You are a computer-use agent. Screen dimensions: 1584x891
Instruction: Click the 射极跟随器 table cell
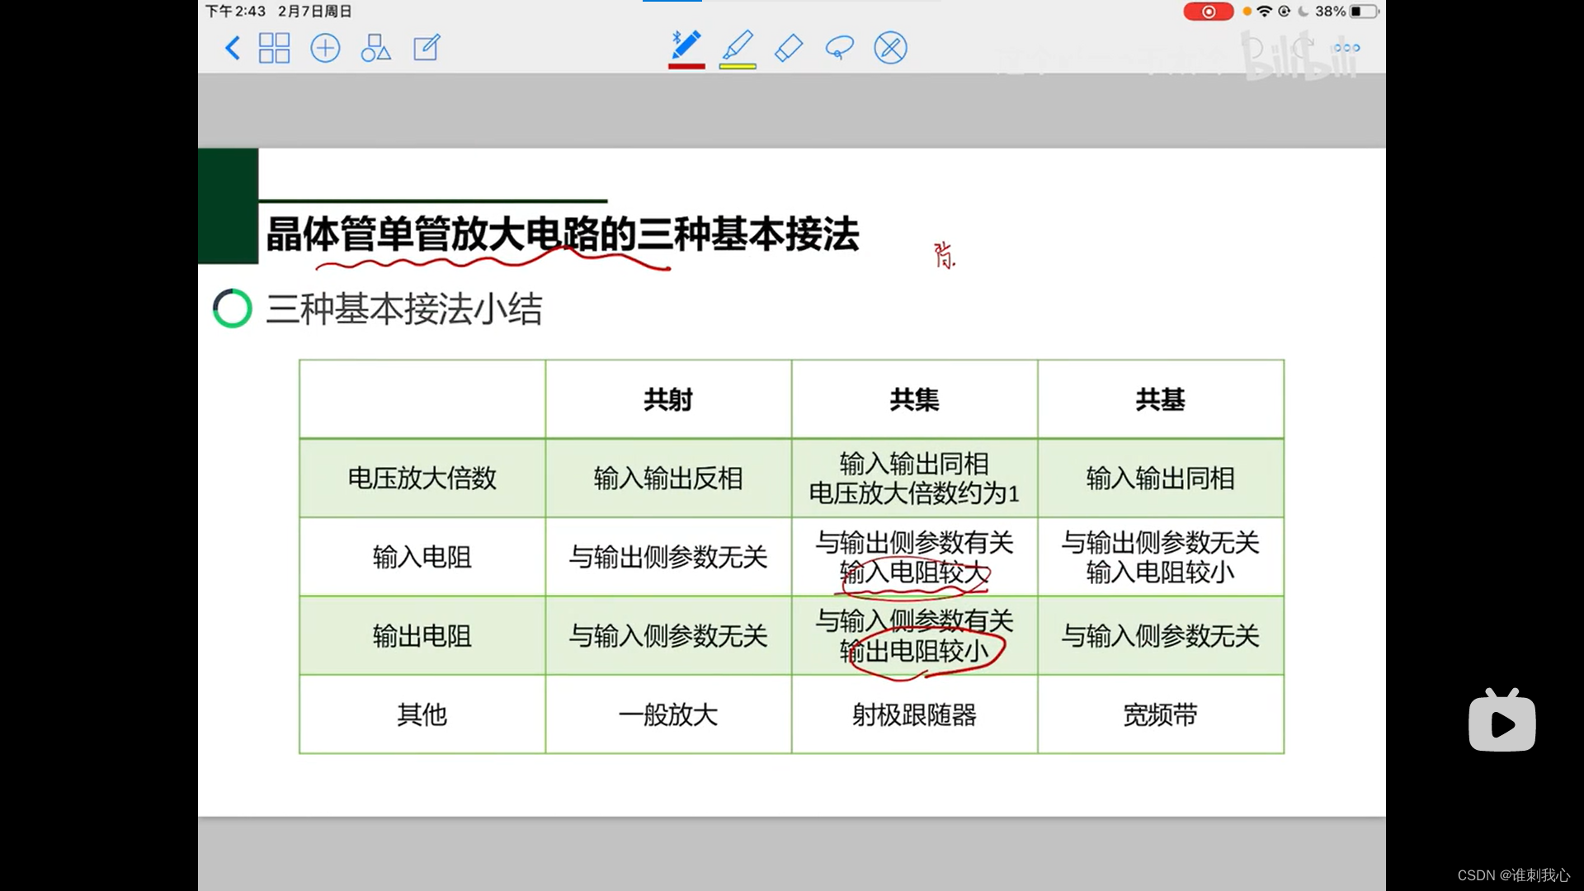914,714
